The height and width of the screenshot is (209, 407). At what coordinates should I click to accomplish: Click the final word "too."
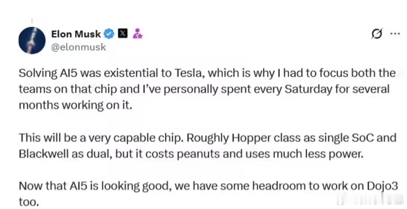coord(29,202)
